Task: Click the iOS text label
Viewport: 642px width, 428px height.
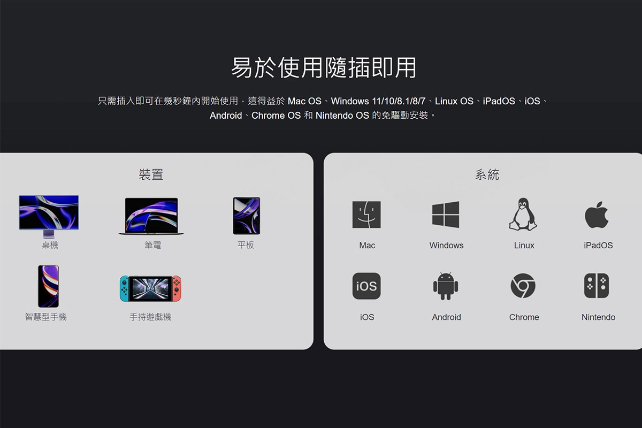Action: point(367,317)
